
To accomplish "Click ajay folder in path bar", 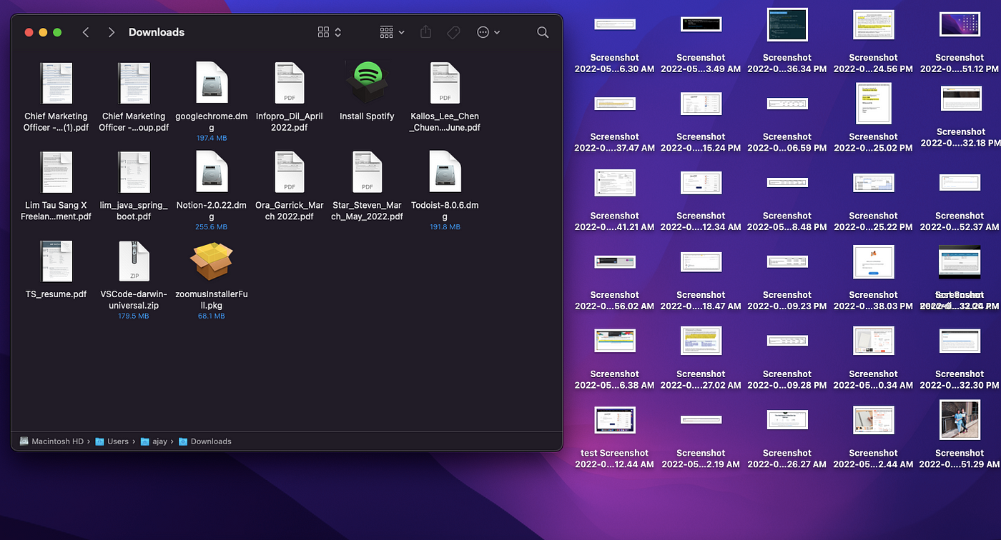I will [x=154, y=441].
